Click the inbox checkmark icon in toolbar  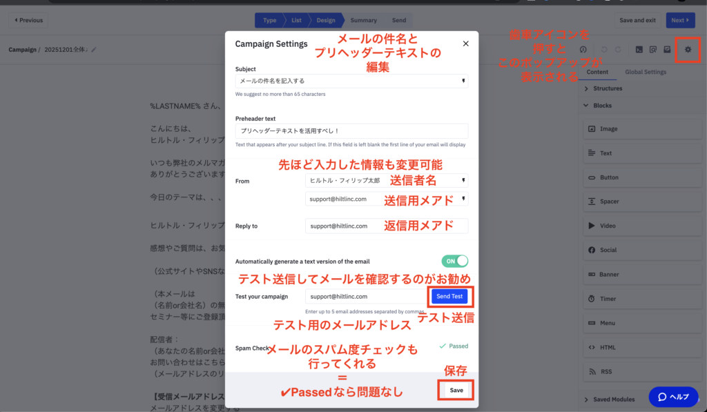[667, 50]
